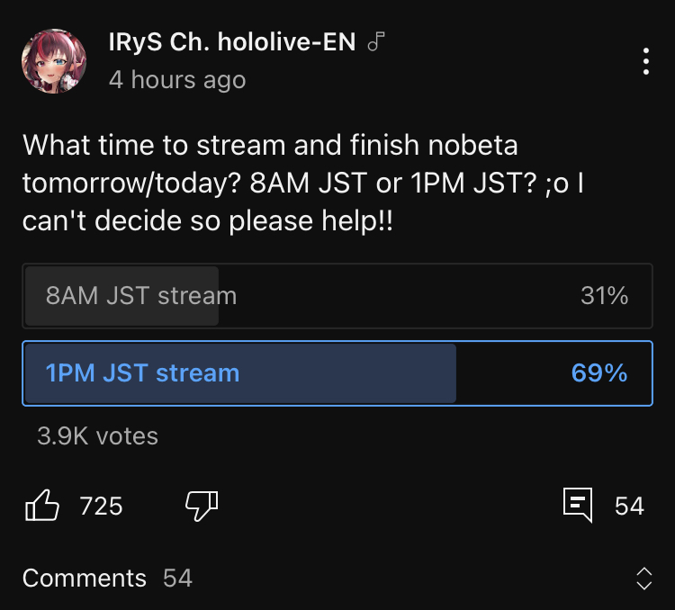
Task: Click the 8AM JST gray progress bar
Action: pyautogui.click(x=121, y=296)
